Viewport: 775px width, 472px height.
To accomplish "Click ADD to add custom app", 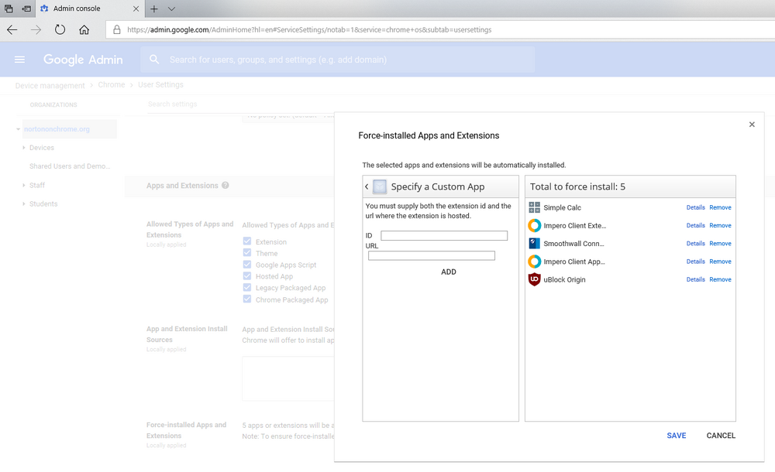I will point(448,272).
